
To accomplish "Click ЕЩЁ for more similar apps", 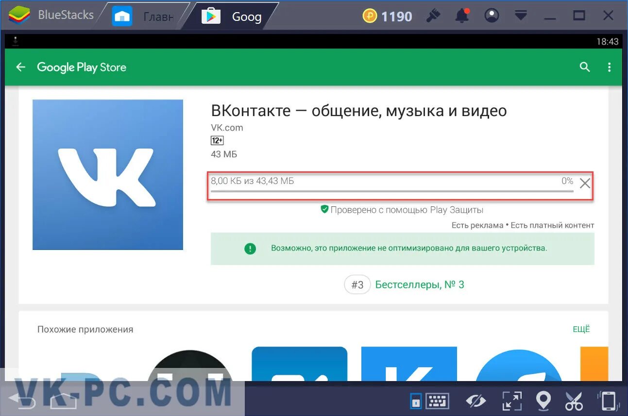I will [581, 329].
